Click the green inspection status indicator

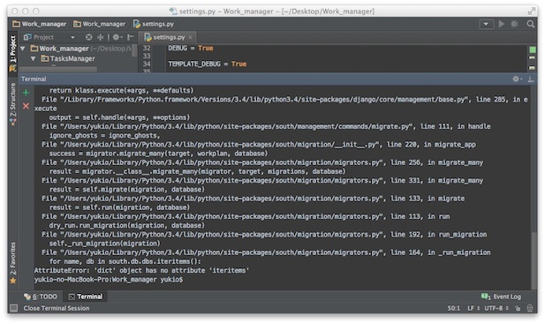click(533, 49)
